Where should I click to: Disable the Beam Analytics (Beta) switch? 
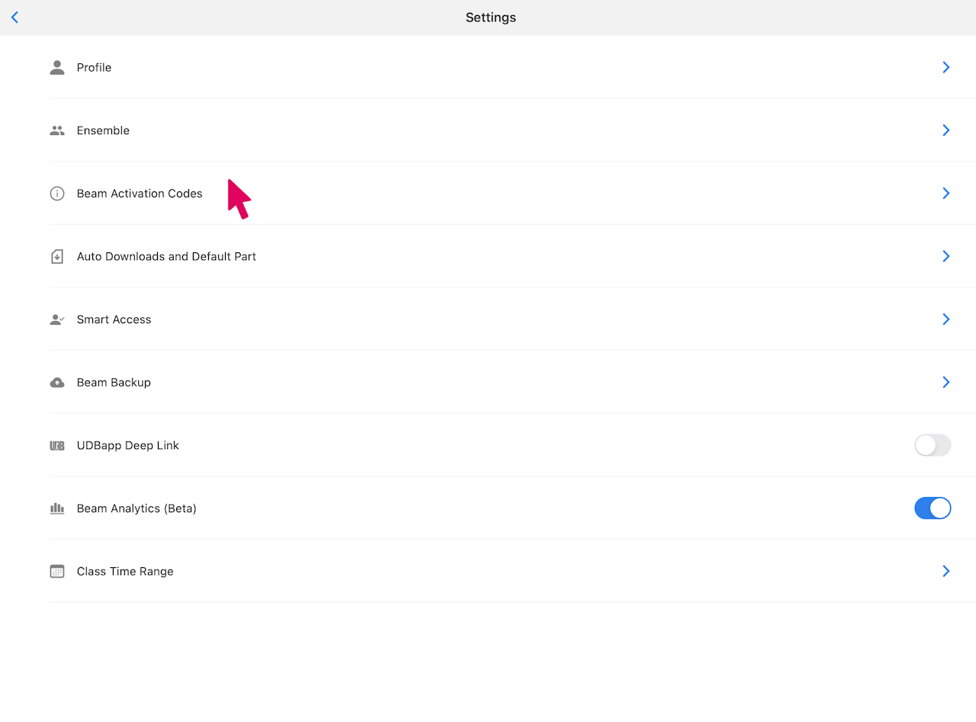[933, 509]
